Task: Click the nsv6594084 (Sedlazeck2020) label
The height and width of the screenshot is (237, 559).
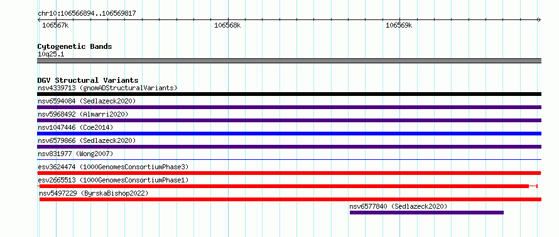Action: [87, 101]
